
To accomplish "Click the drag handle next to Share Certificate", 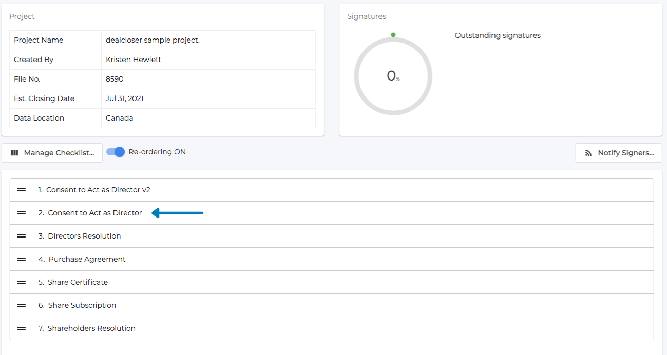I will (21, 282).
